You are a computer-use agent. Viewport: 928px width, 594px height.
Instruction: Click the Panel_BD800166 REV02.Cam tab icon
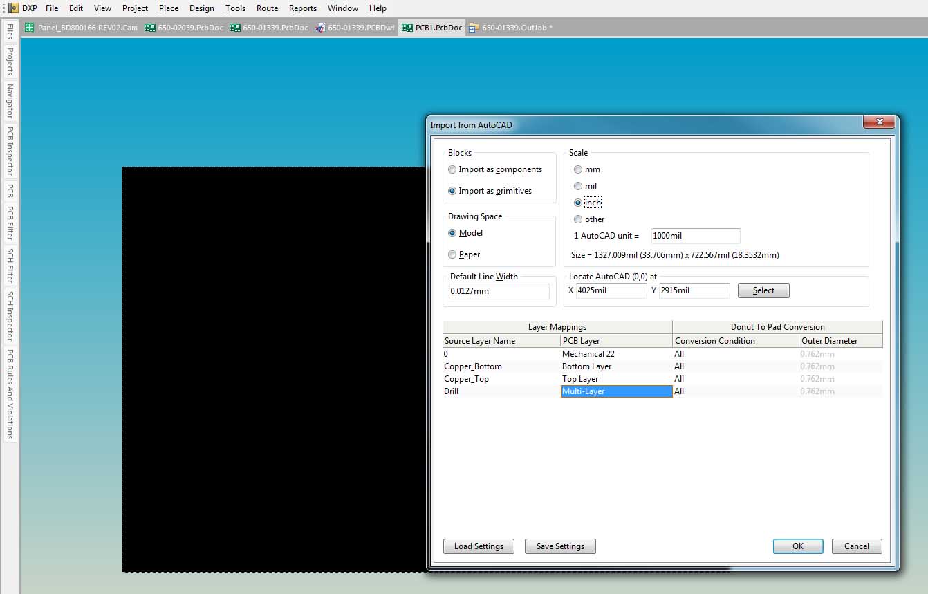[29, 28]
